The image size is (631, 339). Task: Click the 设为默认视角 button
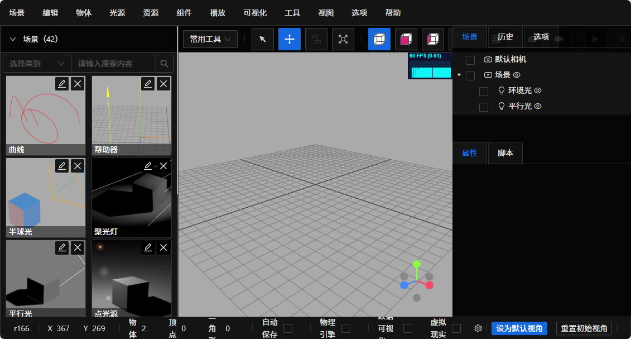tap(519, 328)
